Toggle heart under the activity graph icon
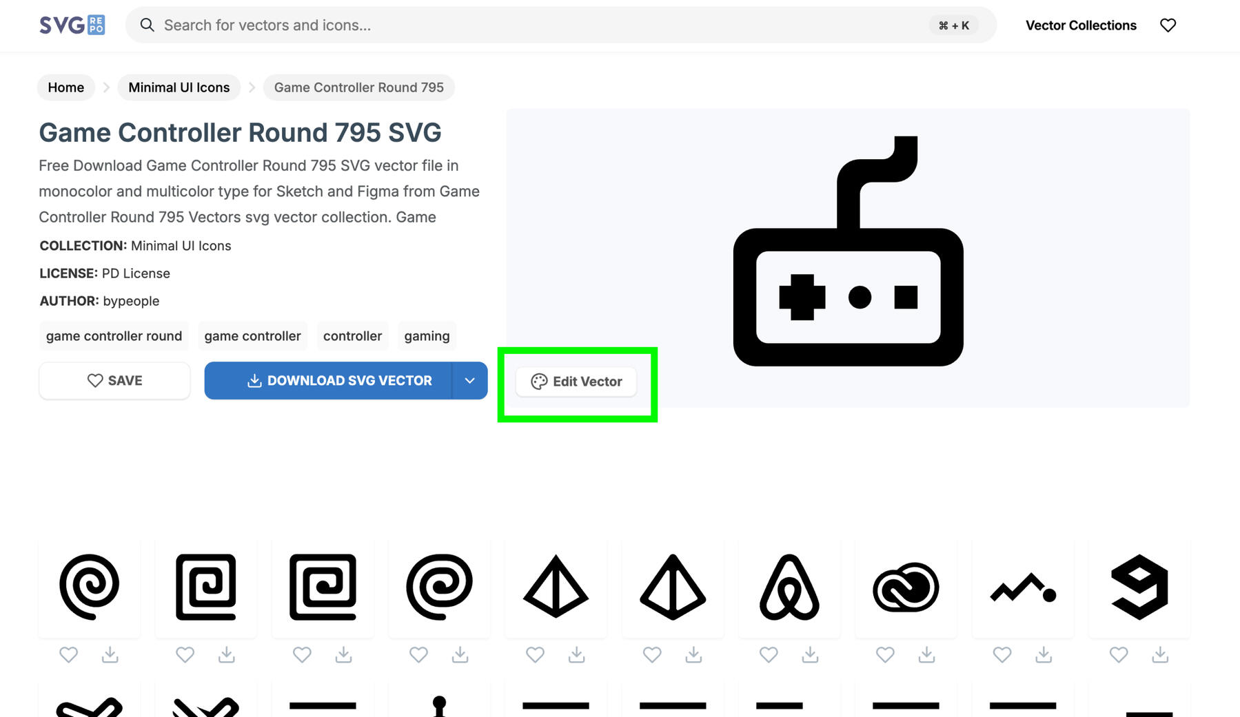Viewport: 1240px width, 717px height. [1002, 654]
